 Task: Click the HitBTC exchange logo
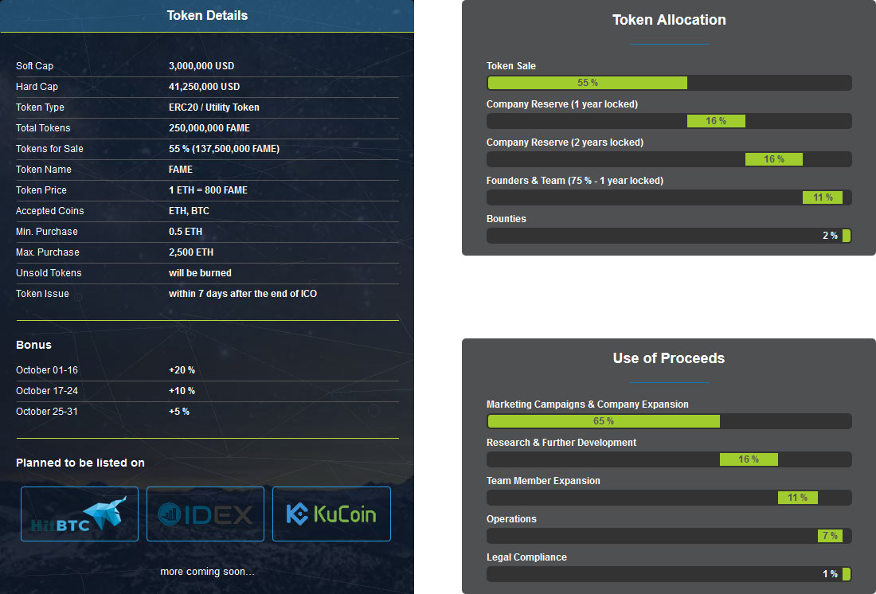80,514
